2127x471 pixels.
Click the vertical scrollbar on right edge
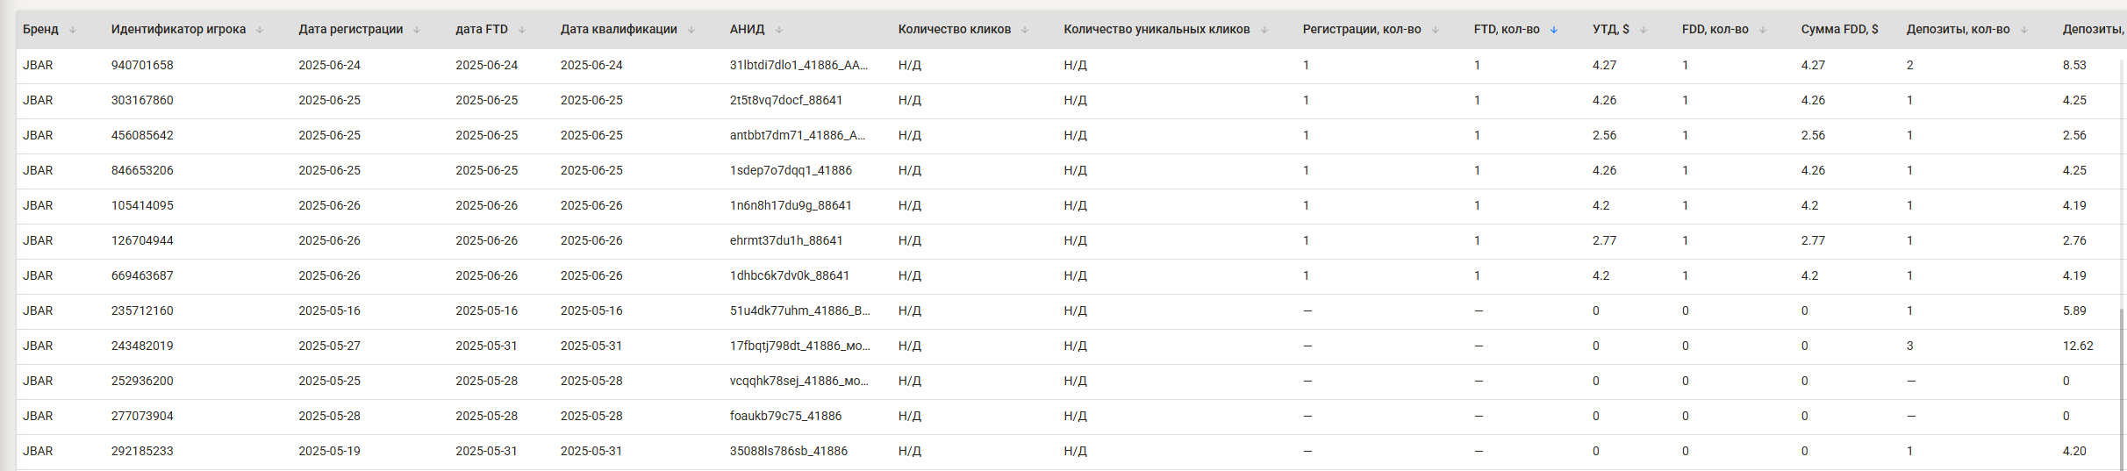coord(2123,263)
